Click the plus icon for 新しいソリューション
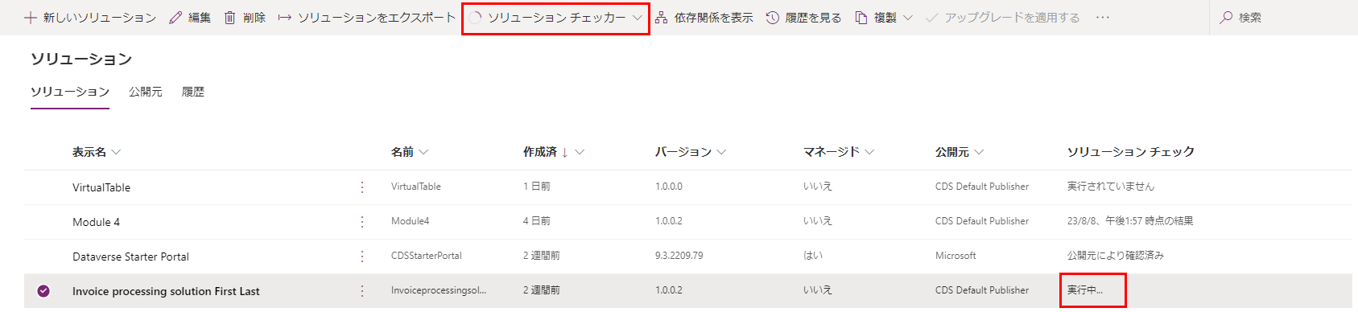1358x312 pixels. (x=31, y=18)
